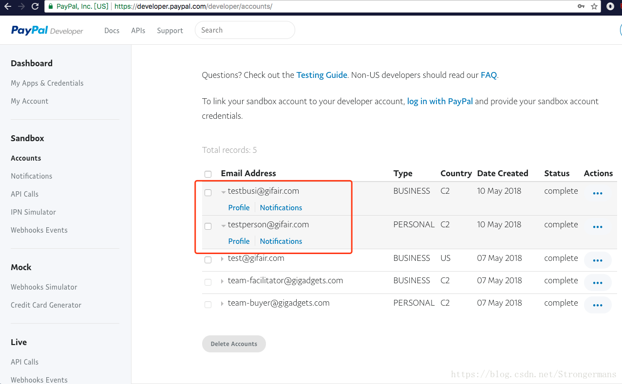Follow the log in with PayPal link

click(x=440, y=101)
